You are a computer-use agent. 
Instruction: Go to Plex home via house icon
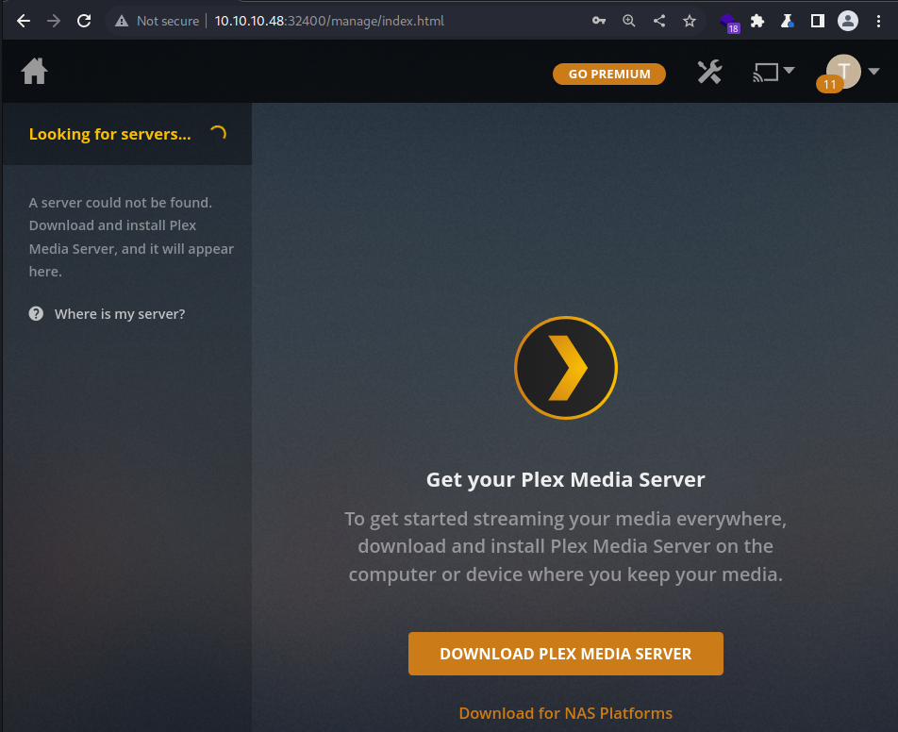pos(34,72)
